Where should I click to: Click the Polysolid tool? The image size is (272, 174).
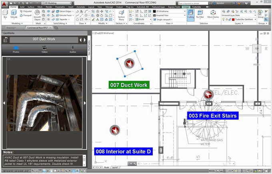point(26,11)
